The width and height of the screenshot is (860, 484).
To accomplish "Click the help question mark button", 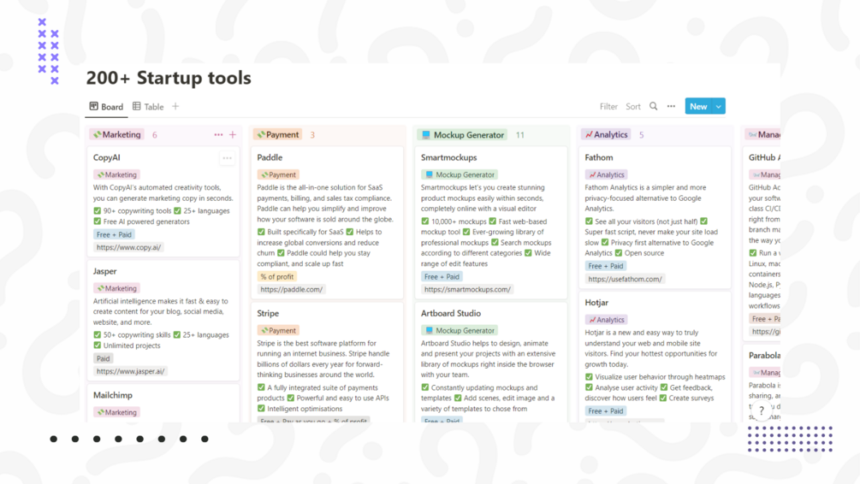I will tap(762, 410).
